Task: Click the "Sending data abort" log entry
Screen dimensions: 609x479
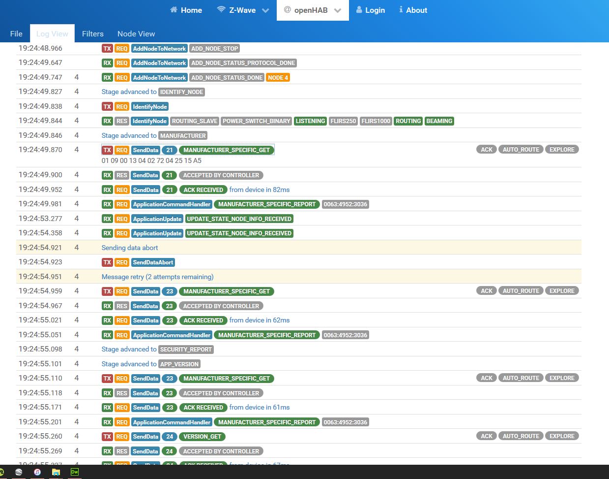Action: pyautogui.click(x=130, y=248)
